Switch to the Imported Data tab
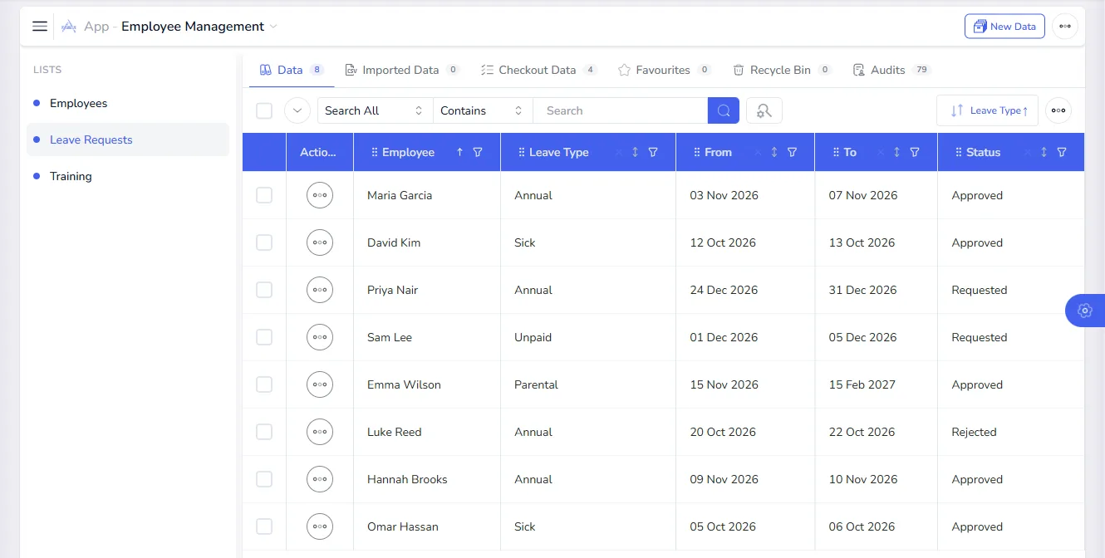The height and width of the screenshot is (558, 1105). click(x=402, y=70)
